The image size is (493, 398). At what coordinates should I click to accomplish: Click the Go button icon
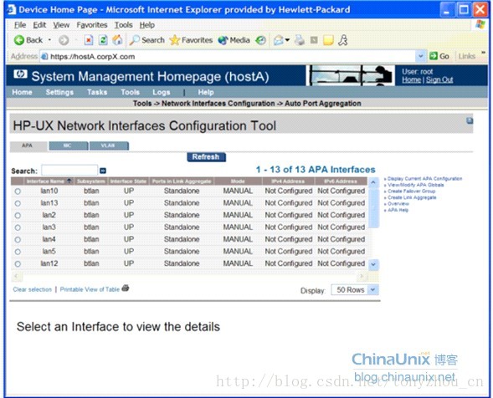pos(434,56)
